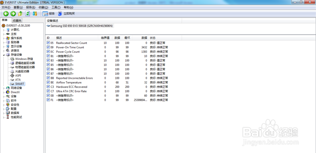Uncheck Reallocated Sector Count checkbox
This screenshot has height=153, width=316.
click(48, 43)
